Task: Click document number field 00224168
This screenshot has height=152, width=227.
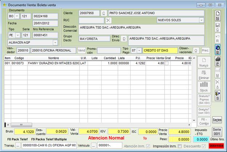Action: click(45, 16)
